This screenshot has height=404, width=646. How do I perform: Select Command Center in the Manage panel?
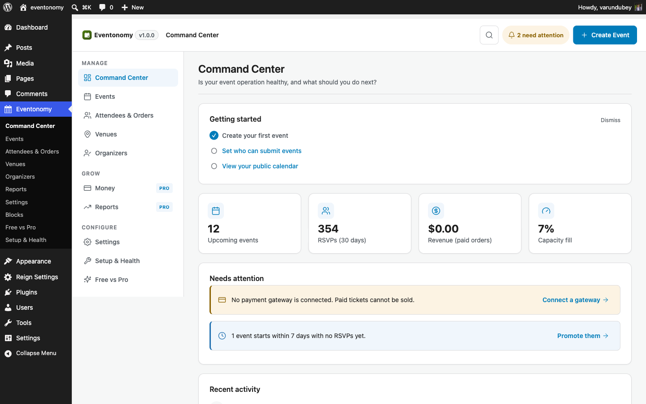pos(128,78)
